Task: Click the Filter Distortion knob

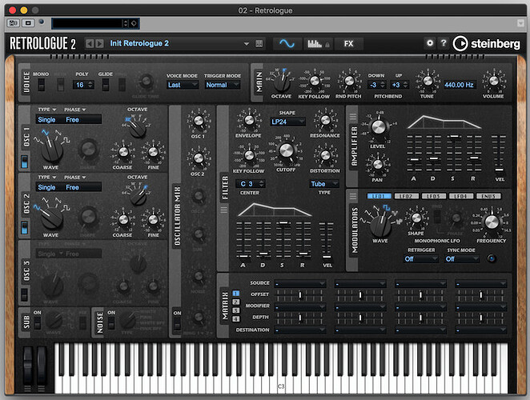Action: coord(326,155)
